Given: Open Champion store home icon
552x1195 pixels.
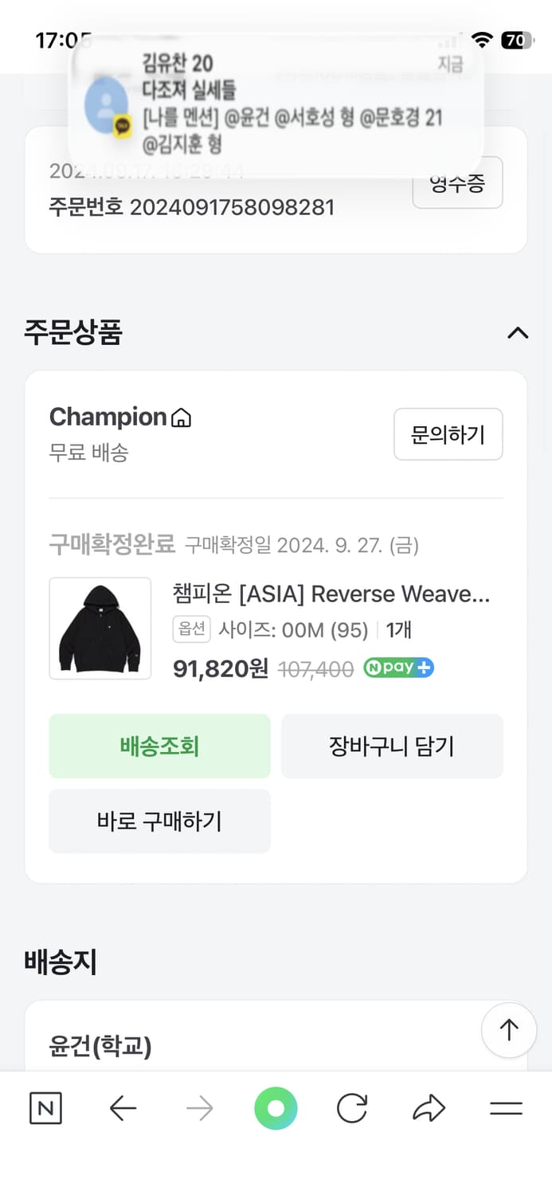Looking at the screenshot, I should tap(182, 417).
